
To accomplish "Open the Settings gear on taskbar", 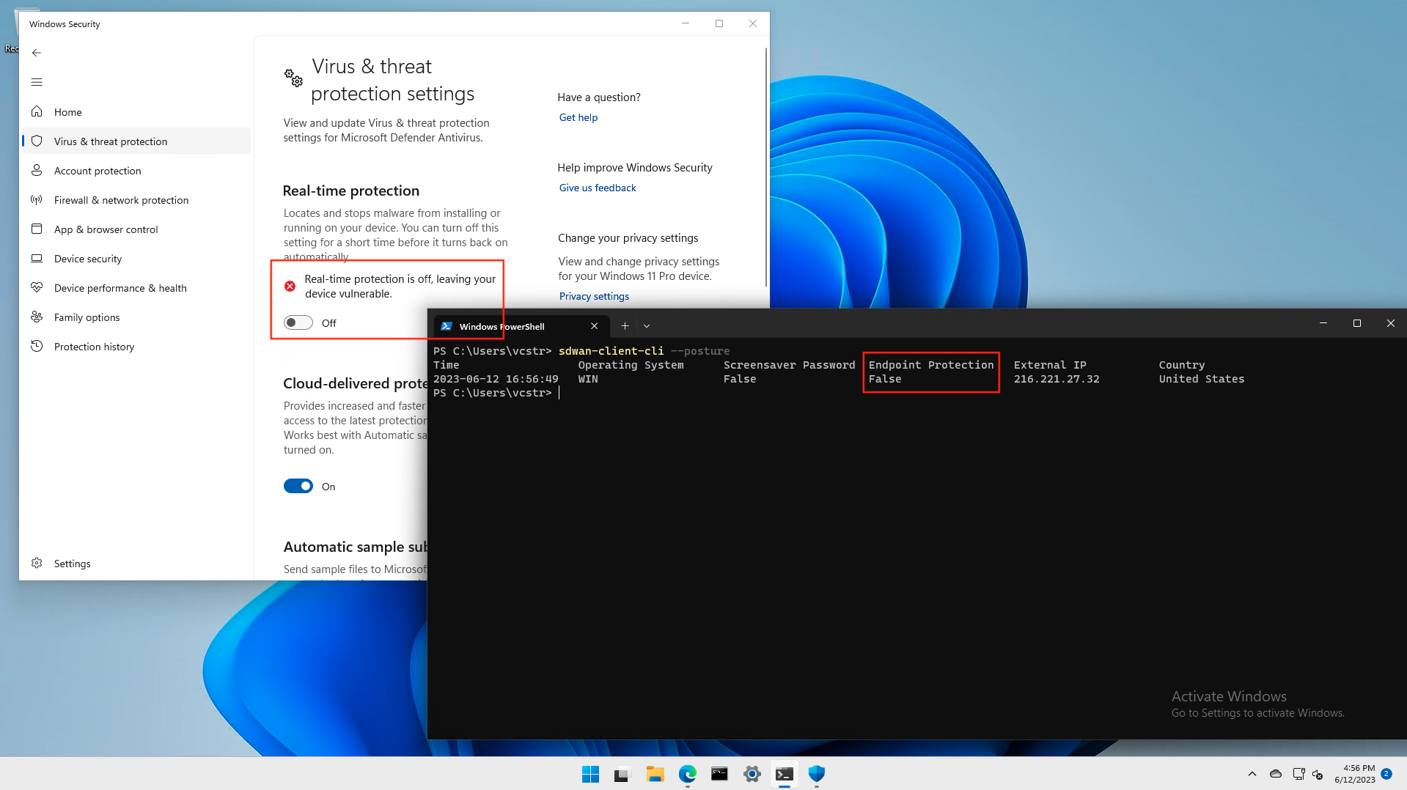I will (x=752, y=774).
